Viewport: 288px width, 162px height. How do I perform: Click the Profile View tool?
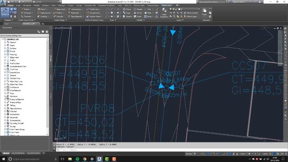point(93,9)
